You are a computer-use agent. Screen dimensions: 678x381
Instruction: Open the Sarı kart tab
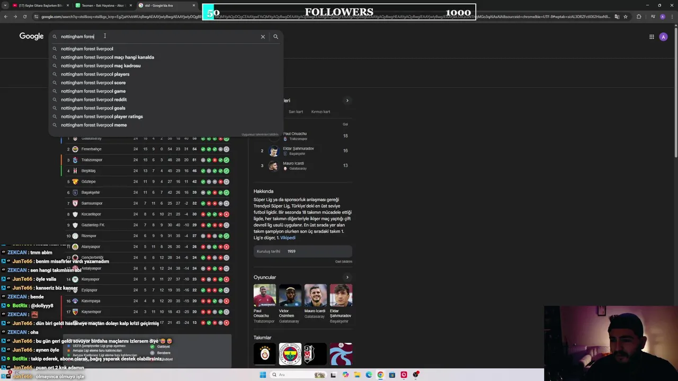click(x=296, y=112)
